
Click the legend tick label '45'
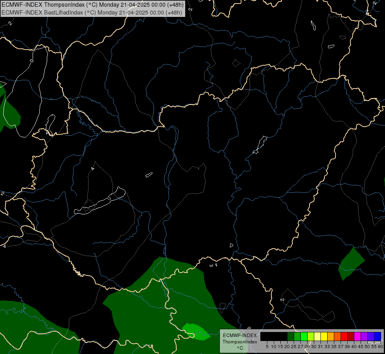click(361, 347)
